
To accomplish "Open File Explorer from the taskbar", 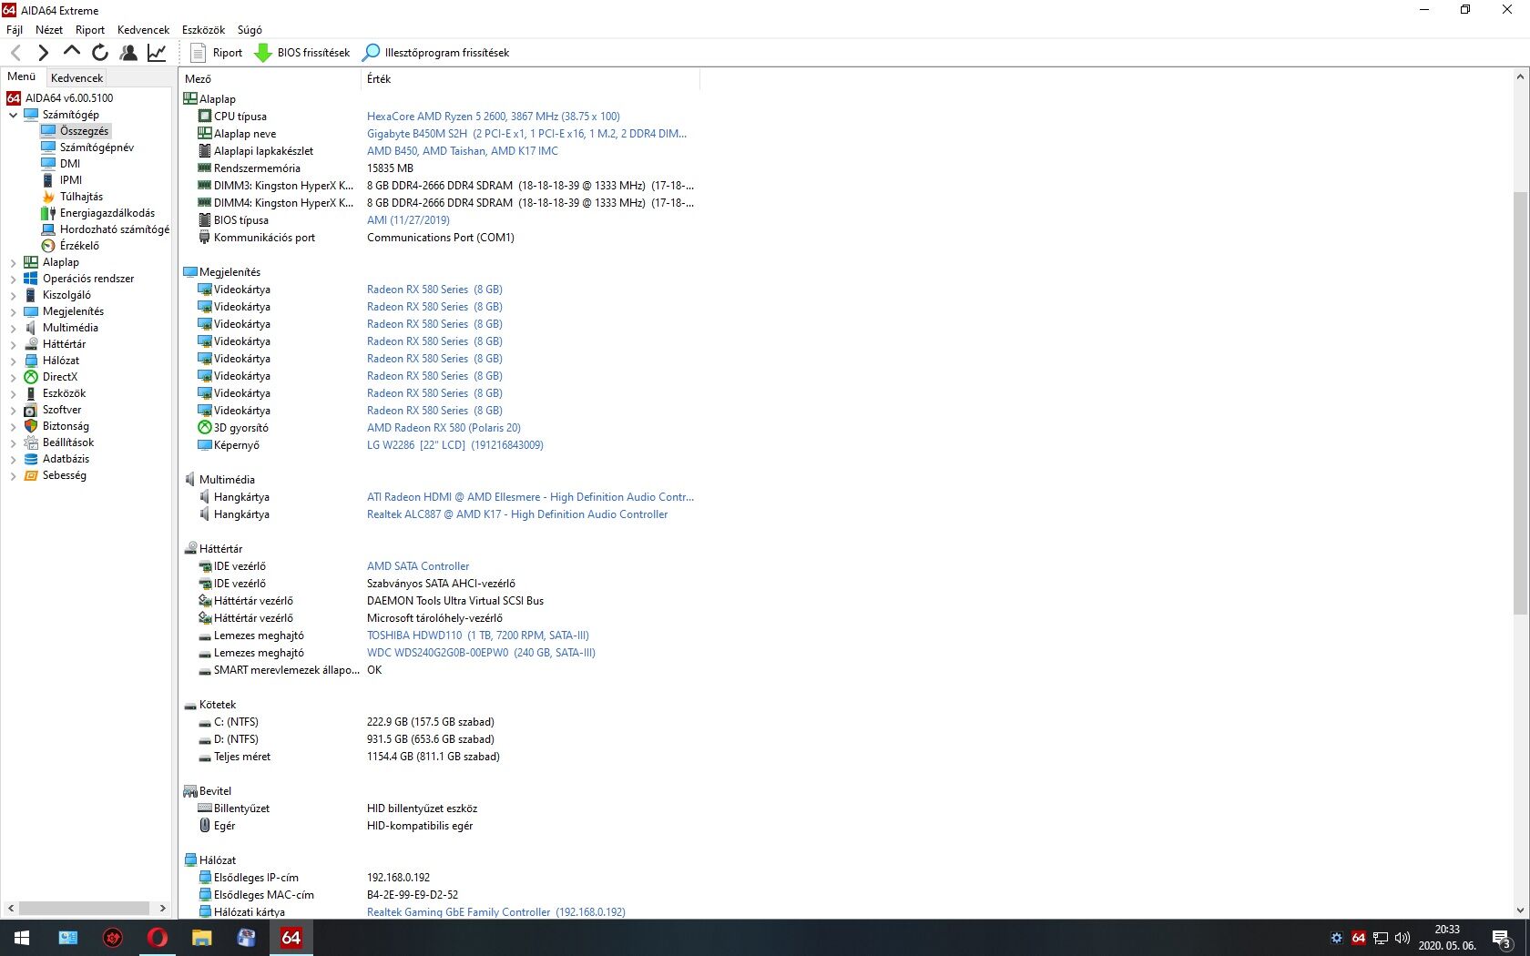I will pyautogui.click(x=201, y=937).
